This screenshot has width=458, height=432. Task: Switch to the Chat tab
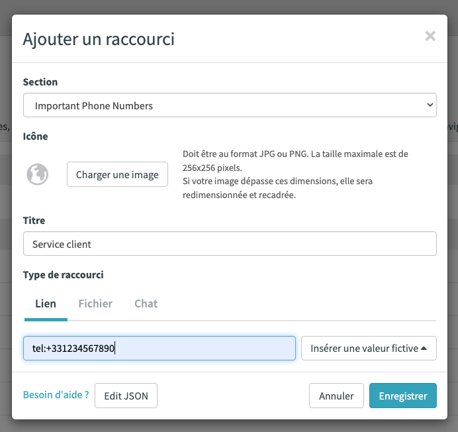coord(146,303)
